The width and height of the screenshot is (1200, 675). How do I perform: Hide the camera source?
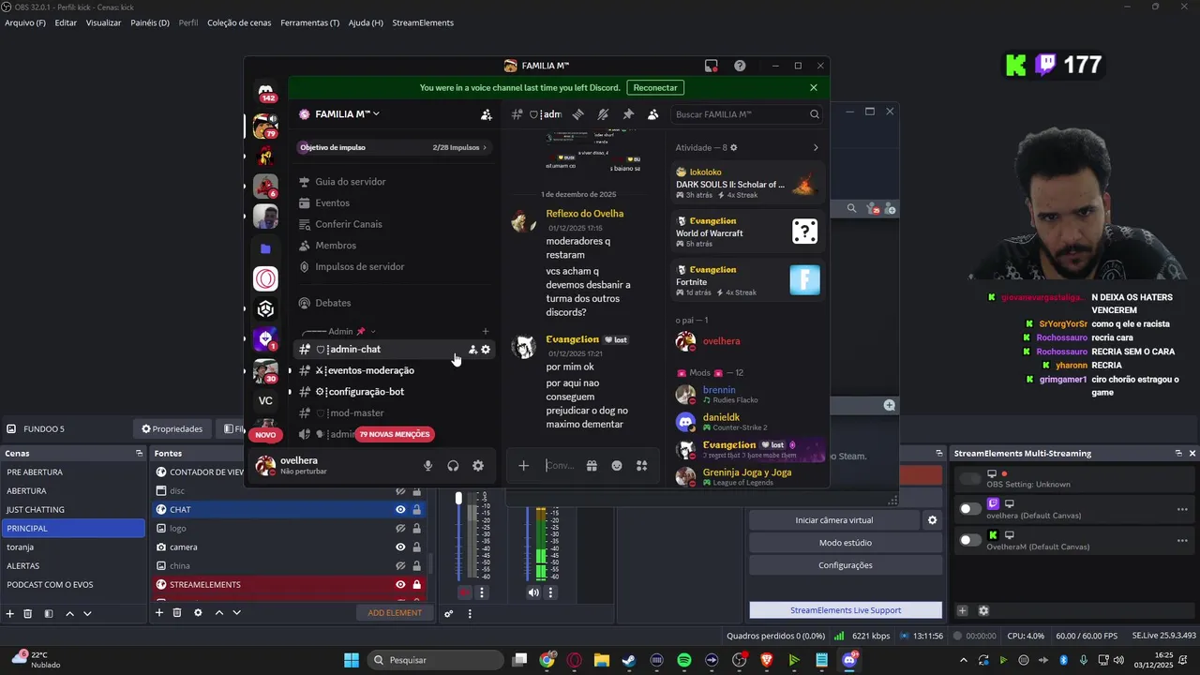[400, 547]
